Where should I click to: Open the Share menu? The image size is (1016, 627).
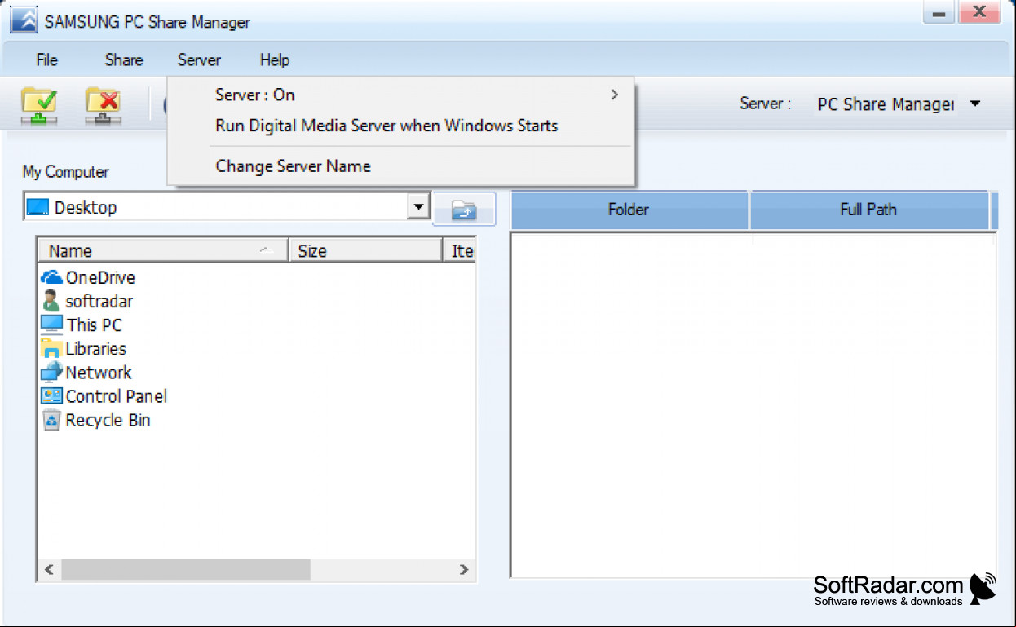click(x=124, y=60)
